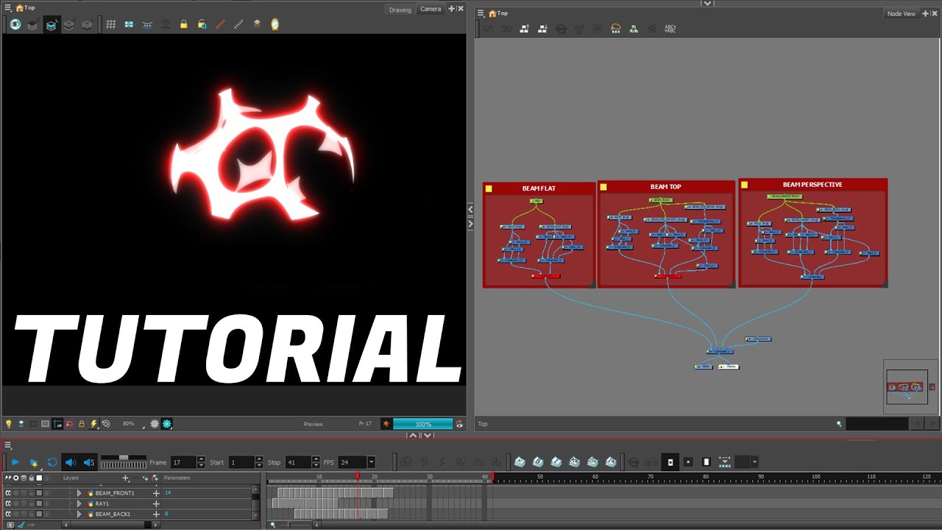This screenshot has height=530, width=942.
Task: Click the ABC+ABC naming icon
Action: click(670, 29)
